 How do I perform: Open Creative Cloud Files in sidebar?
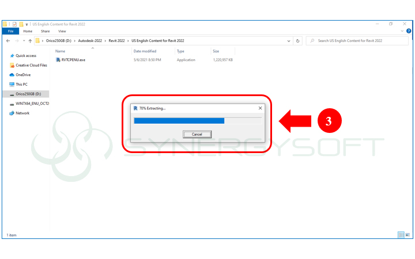(32, 65)
